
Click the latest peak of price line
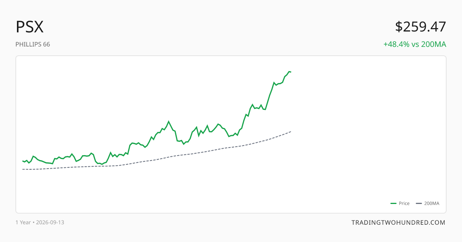tap(289, 71)
